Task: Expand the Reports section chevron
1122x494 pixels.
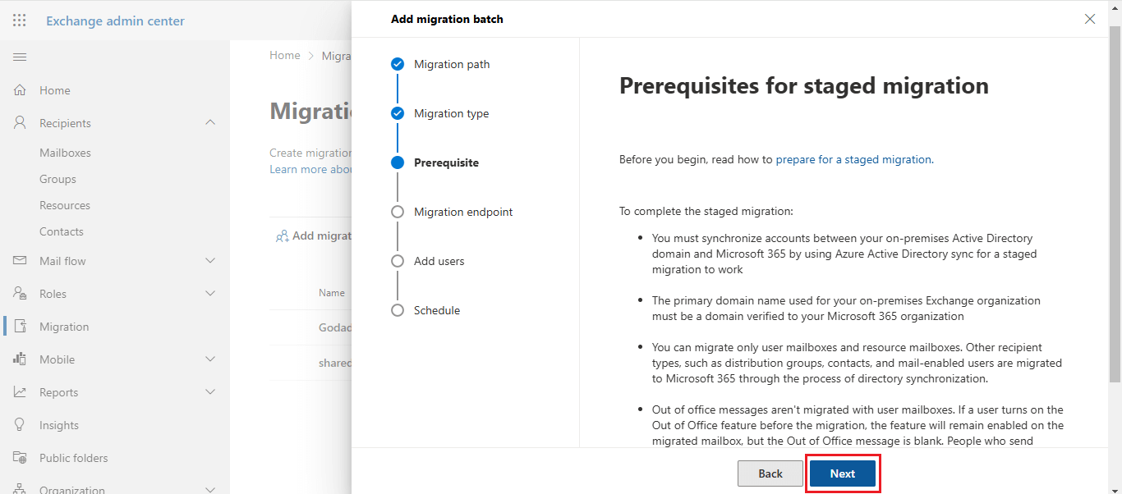Action: [210, 392]
